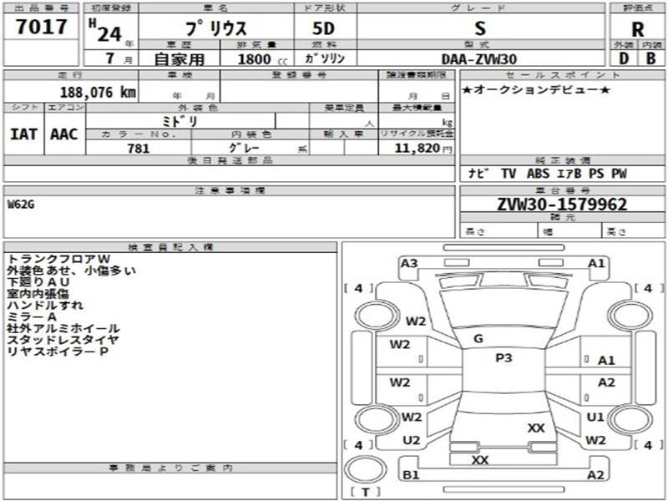Image resolution: width=668 pixels, height=501 pixels.
Task: Select the inspector note トランクフロアW
Action: pos(58,259)
